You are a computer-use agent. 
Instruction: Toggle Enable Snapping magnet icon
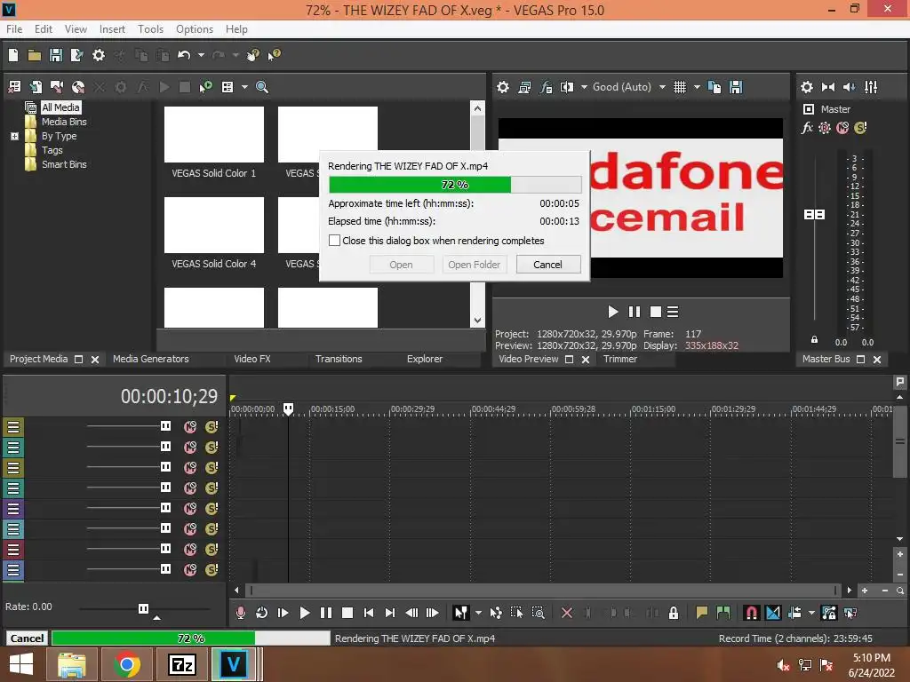point(751,613)
